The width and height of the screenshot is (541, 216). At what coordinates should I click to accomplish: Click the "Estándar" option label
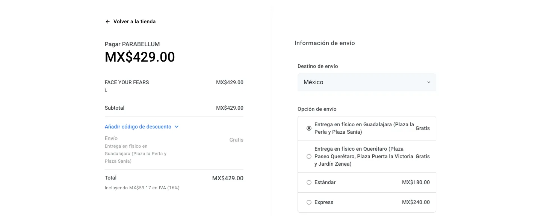point(325,183)
